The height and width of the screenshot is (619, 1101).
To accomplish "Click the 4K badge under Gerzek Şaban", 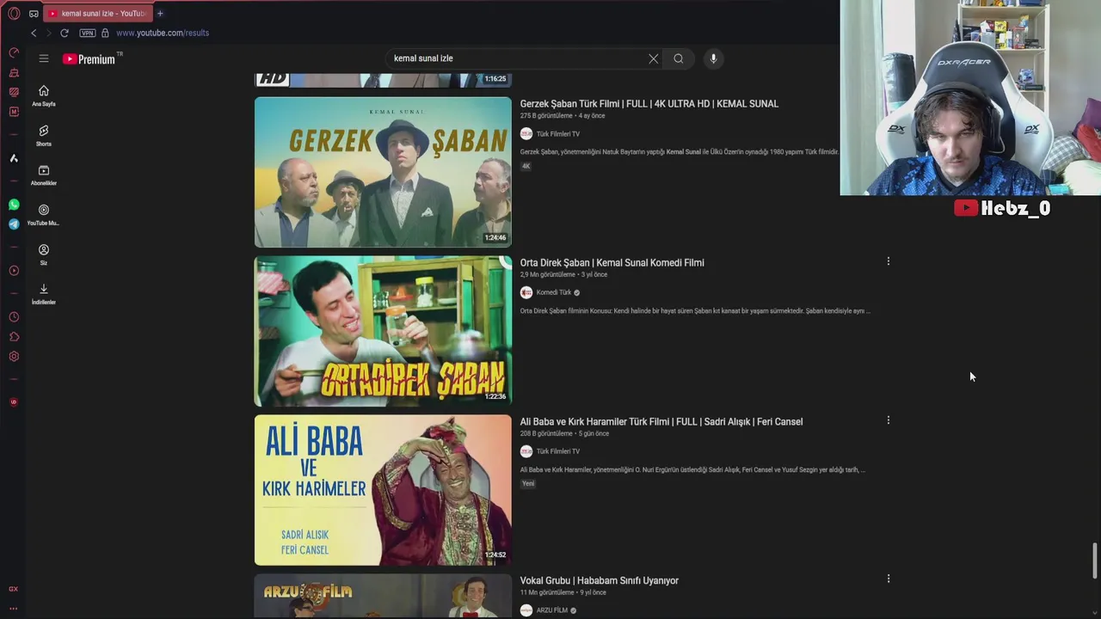I will pyautogui.click(x=526, y=166).
